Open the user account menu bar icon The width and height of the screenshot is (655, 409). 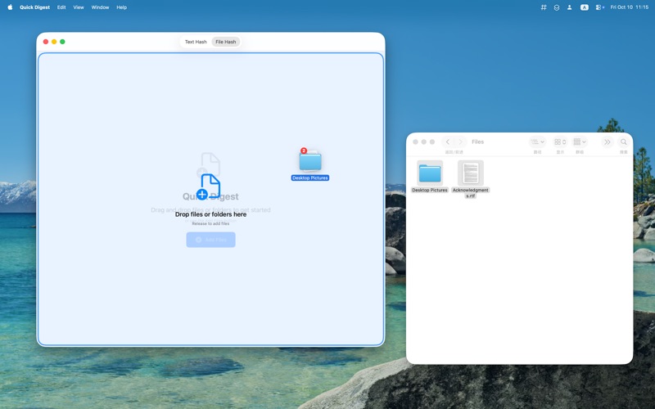tap(569, 7)
